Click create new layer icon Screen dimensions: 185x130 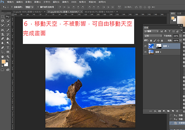point(173,111)
